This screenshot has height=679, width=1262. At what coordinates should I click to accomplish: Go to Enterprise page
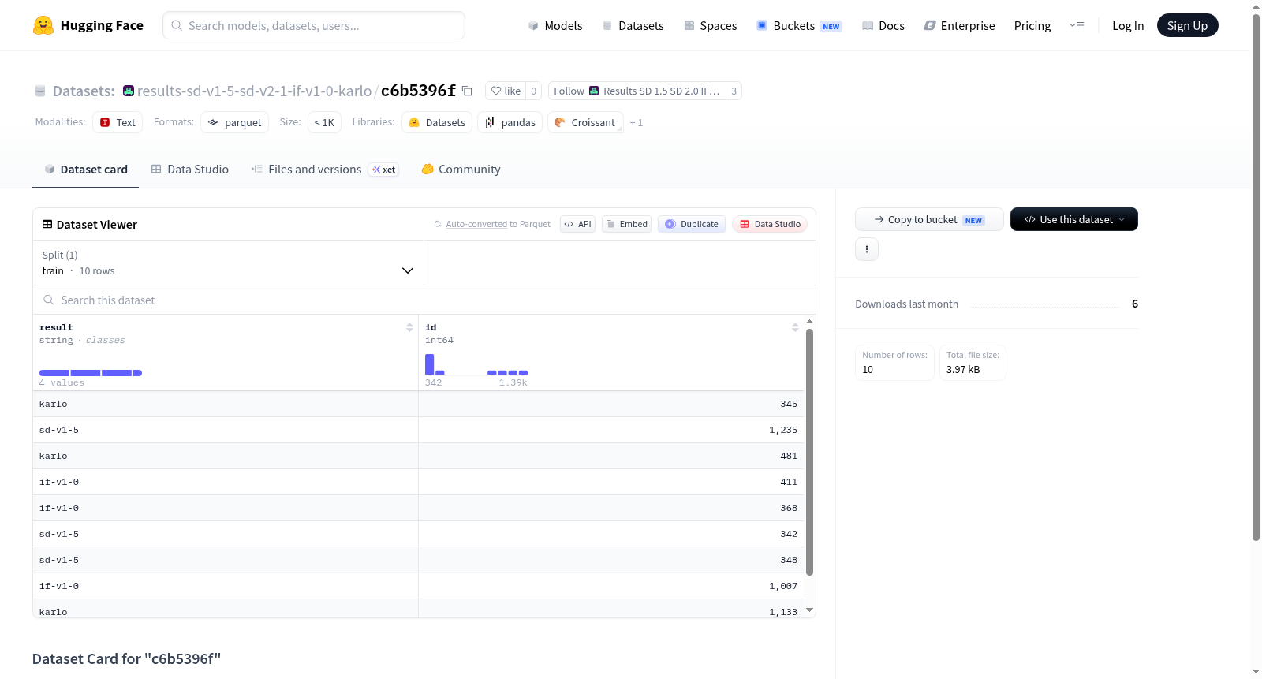tap(959, 25)
